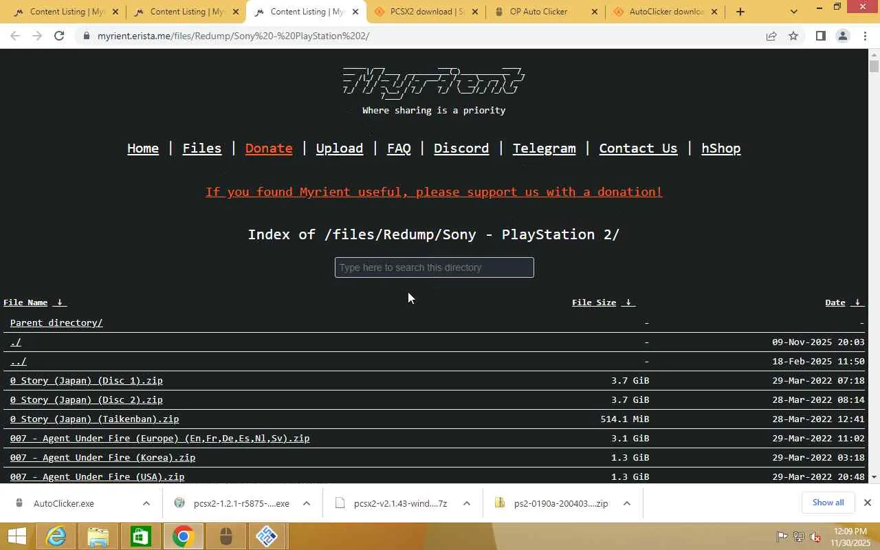880x550 pixels.
Task: Open the browser side panel icon
Action: click(x=820, y=36)
